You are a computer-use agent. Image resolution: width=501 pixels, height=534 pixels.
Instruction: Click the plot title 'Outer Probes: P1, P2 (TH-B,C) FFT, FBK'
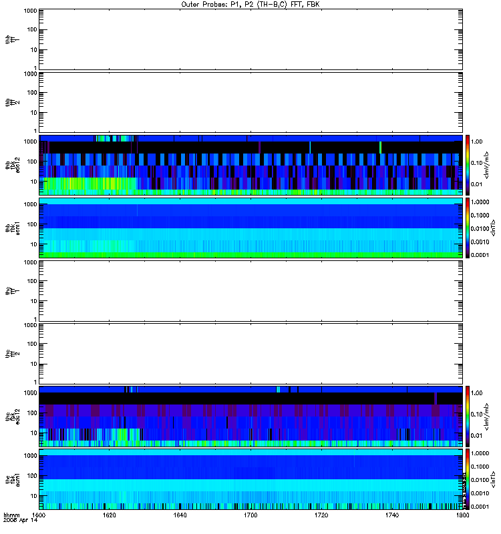tap(251, 5)
